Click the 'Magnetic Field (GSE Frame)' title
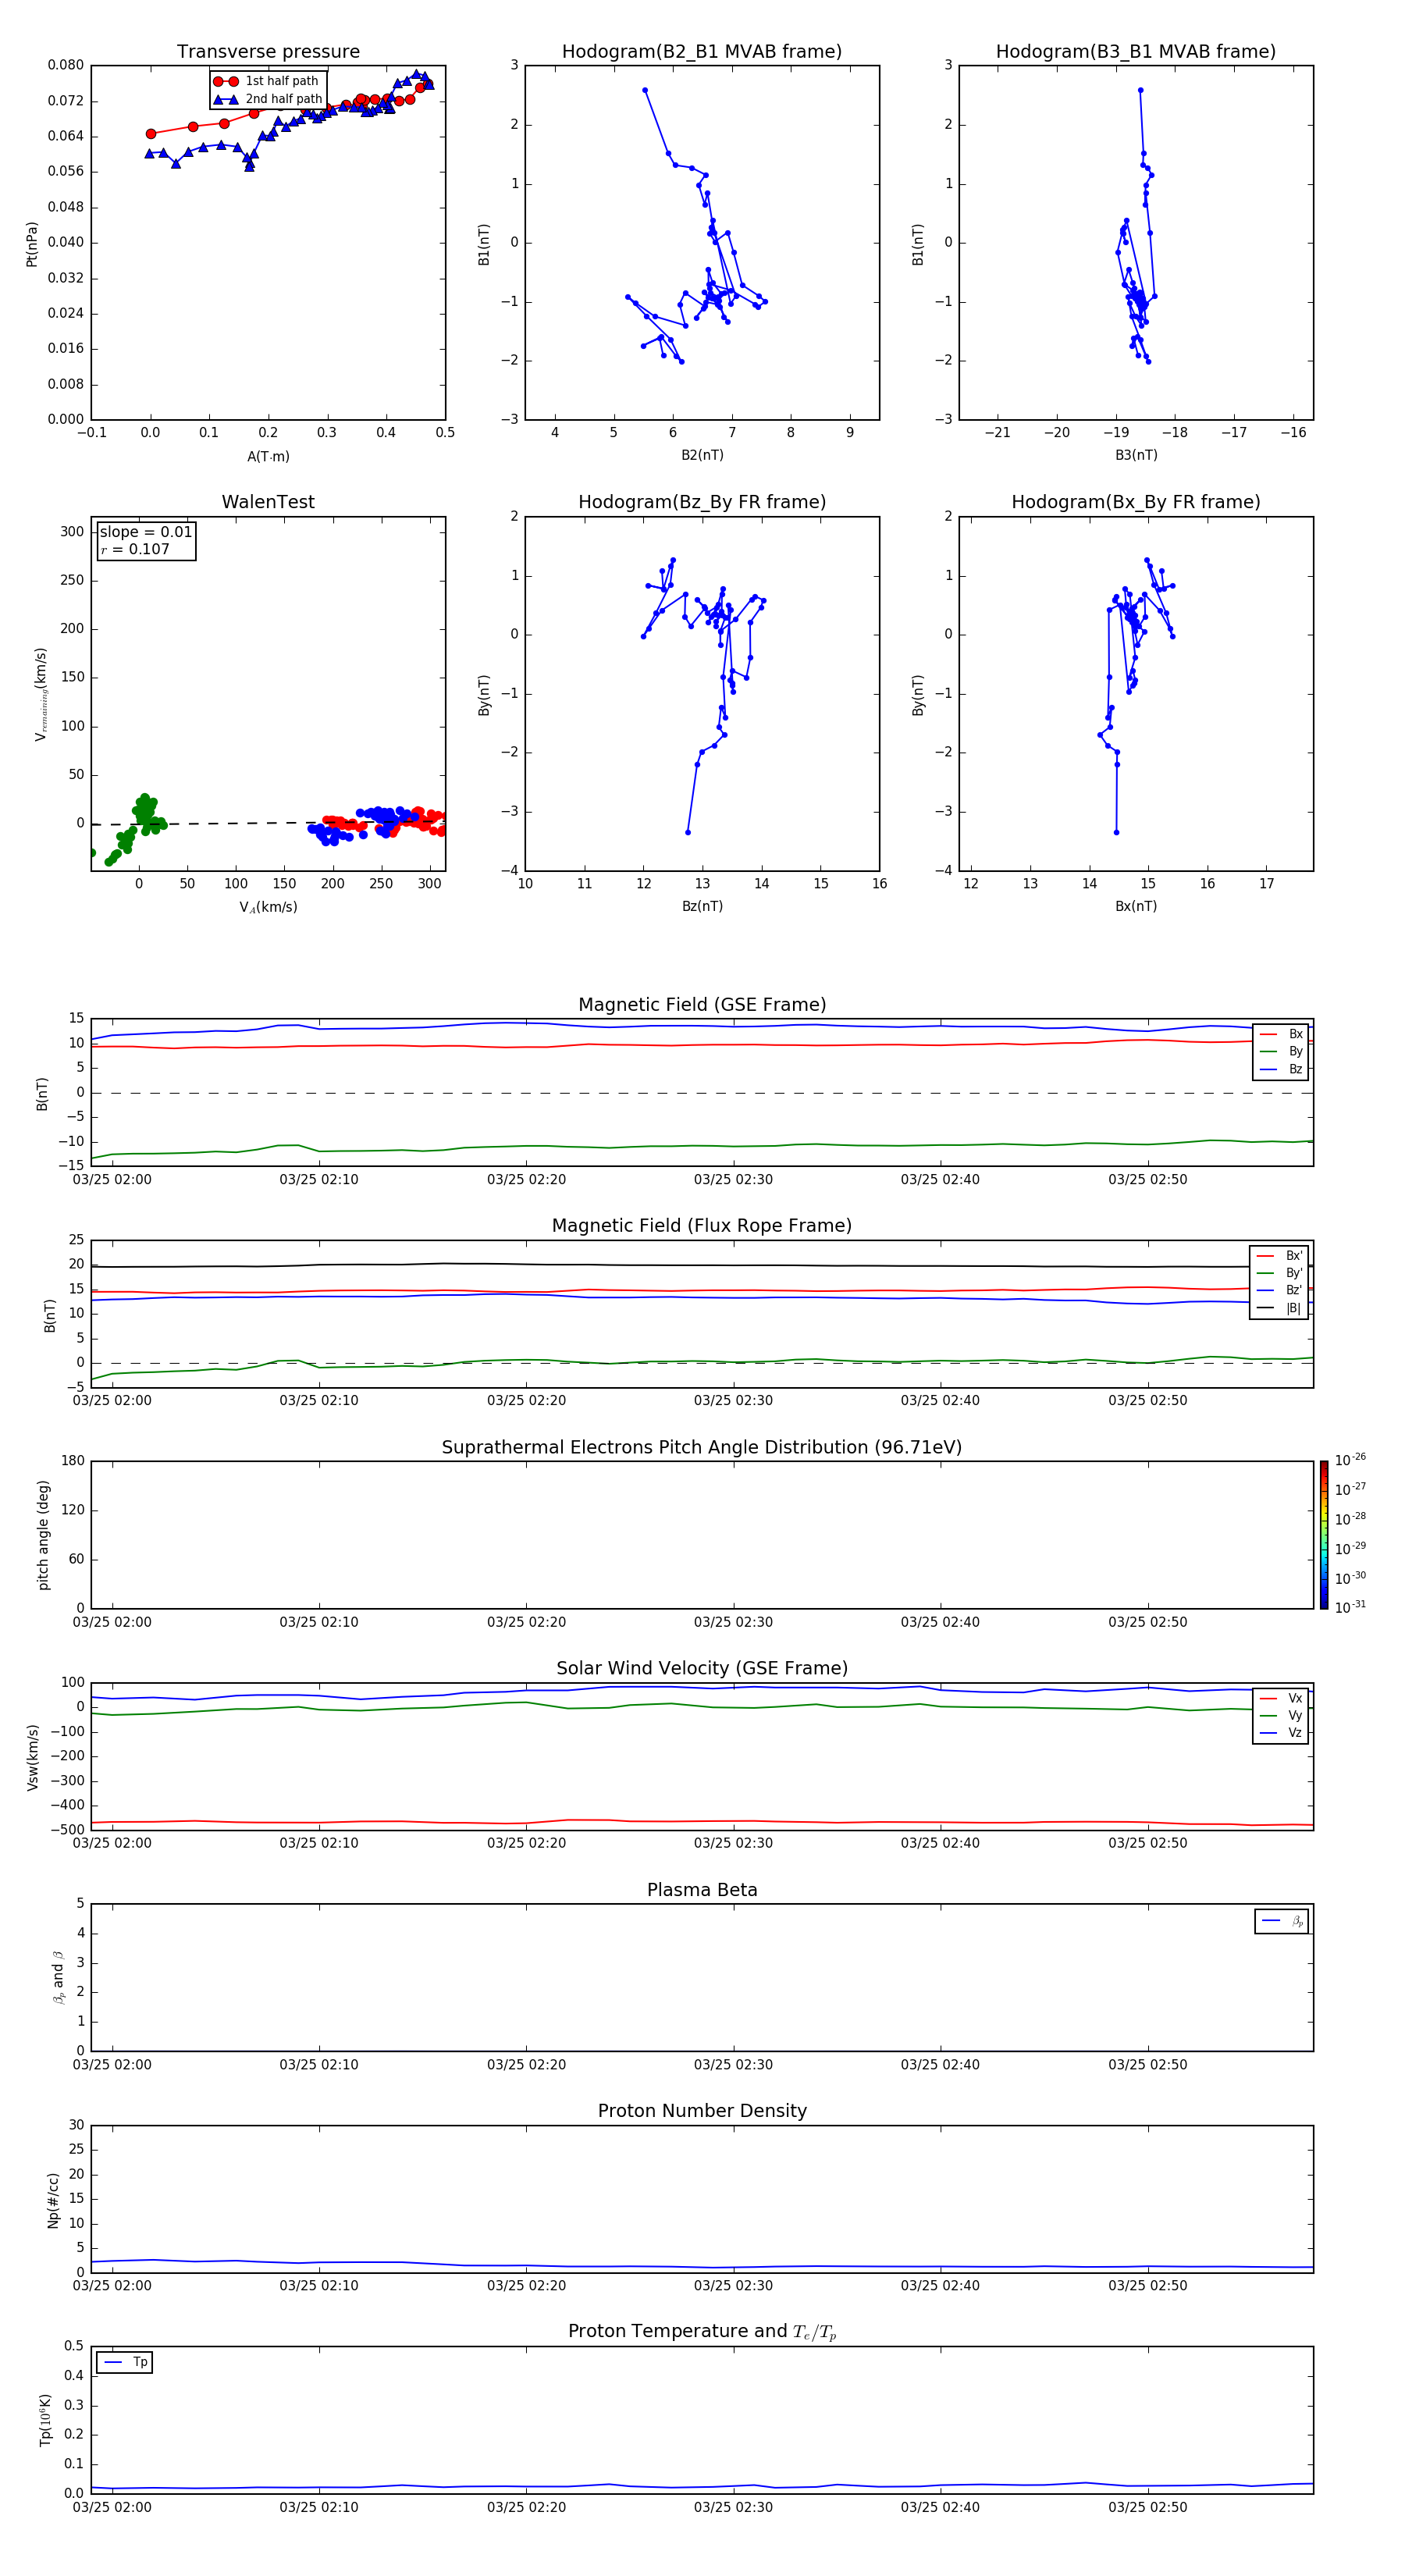 click(702, 1005)
